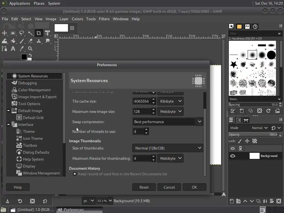Screen dimensions: 284x213
Task: Confirm Preferences with OK
Action: point(194,187)
